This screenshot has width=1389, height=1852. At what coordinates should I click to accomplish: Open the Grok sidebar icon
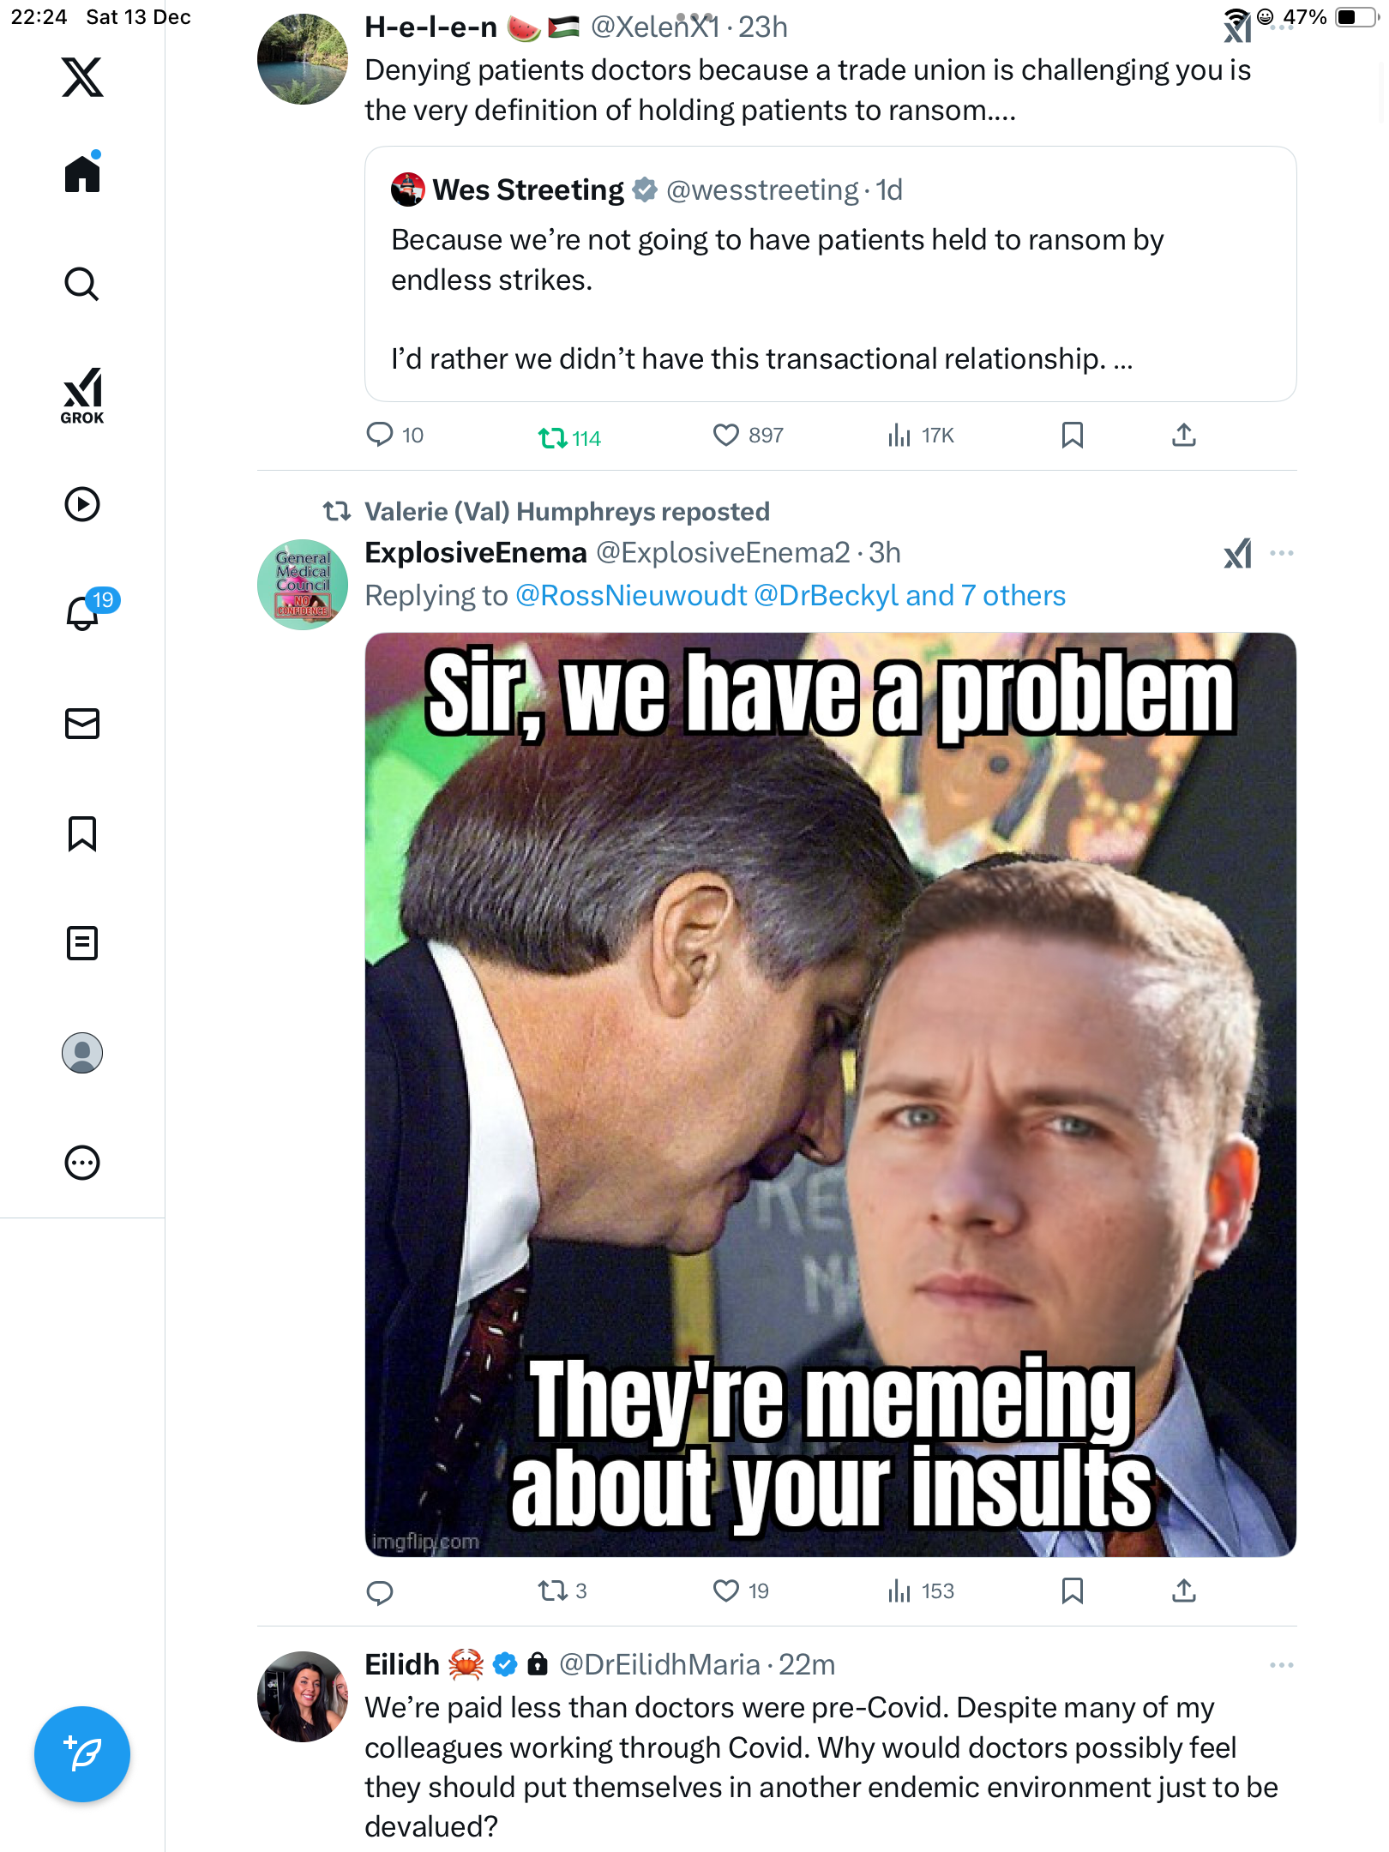(82, 396)
